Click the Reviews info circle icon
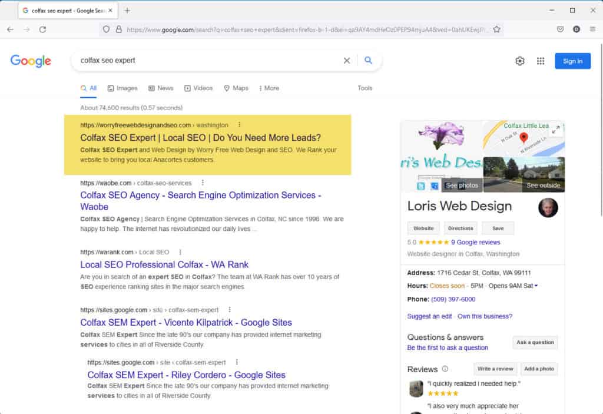This screenshot has height=414, width=603. point(445,369)
